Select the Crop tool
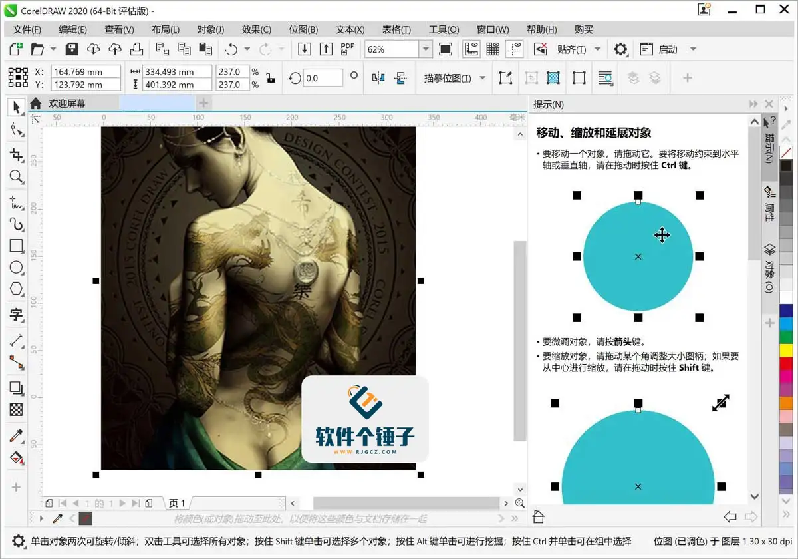The height and width of the screenshot is (559, 798). [x=17, y=154]
